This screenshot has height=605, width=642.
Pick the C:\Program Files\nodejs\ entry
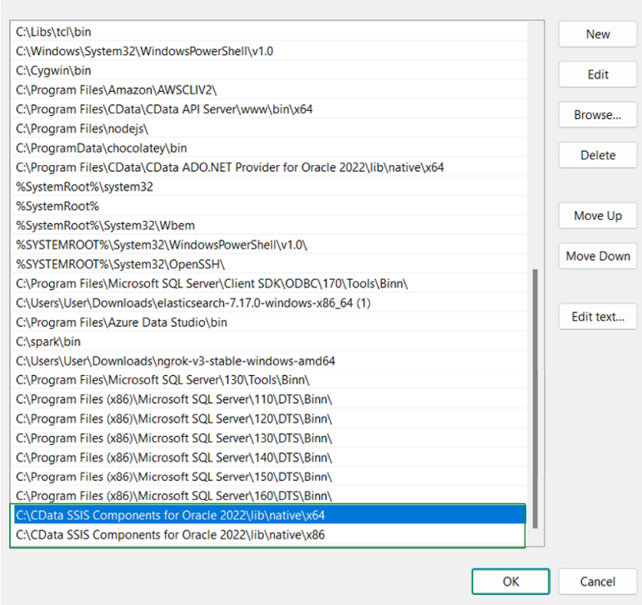click(x=269, y=129)
